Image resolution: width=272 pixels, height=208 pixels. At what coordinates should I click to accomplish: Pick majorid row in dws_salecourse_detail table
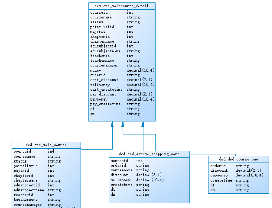[122, 32]
